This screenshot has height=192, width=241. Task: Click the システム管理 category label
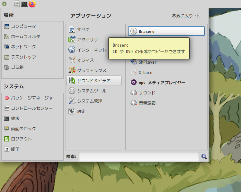[90, 101]
